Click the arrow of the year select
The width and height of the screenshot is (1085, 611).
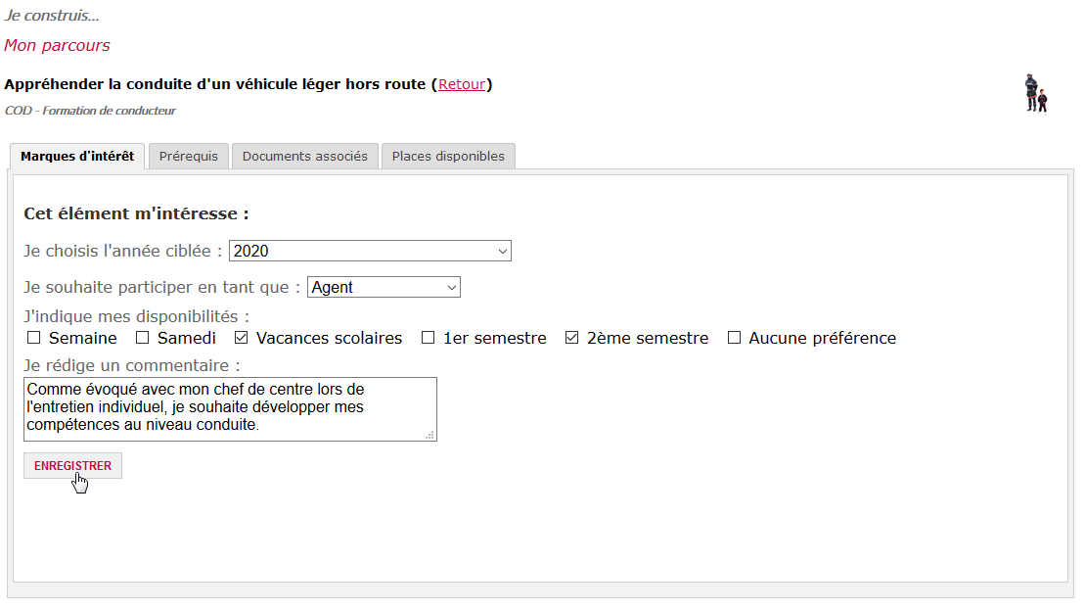[x=502, y=251]
